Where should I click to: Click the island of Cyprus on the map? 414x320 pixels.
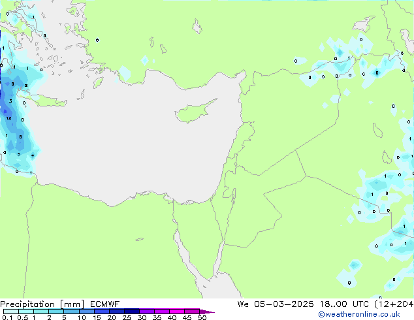pos(195,111)
